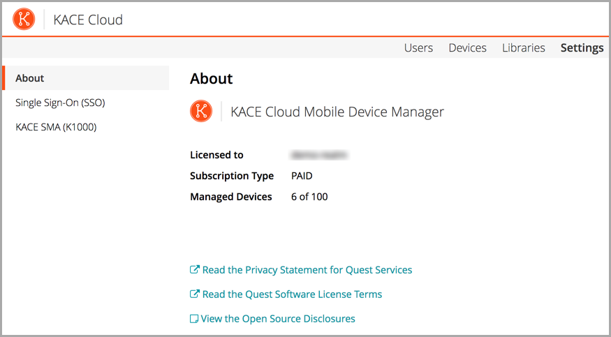Switch to the Devices tab
The height and width of the screenshot is (337, 611).
click(x=467, y=48)
